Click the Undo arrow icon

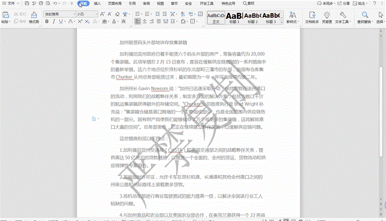coord(56,3)
